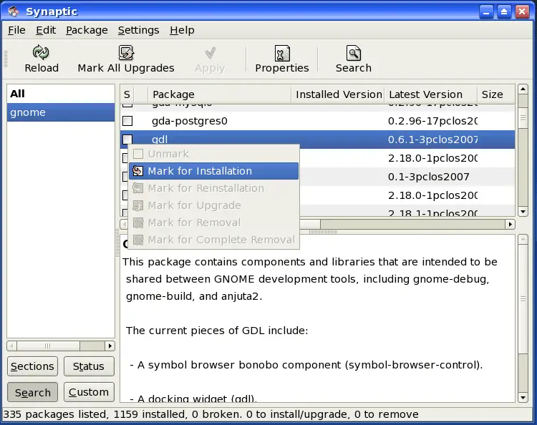The image size is (537, 425).
Task: Click the package list scroll down arrow
Action: 523,212
